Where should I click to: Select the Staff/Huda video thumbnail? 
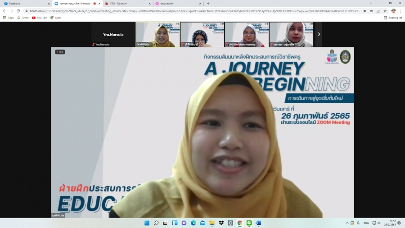(x=158, y=35)
